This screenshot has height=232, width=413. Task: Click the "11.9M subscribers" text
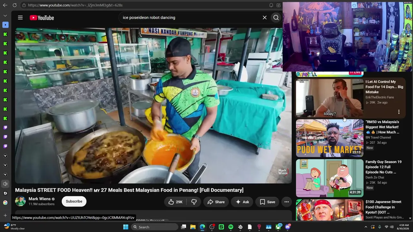tap(42, 204)
